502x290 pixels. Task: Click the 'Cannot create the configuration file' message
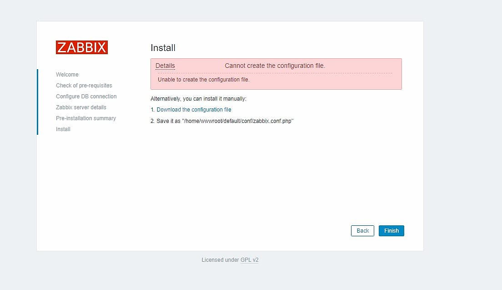[275, 66]
